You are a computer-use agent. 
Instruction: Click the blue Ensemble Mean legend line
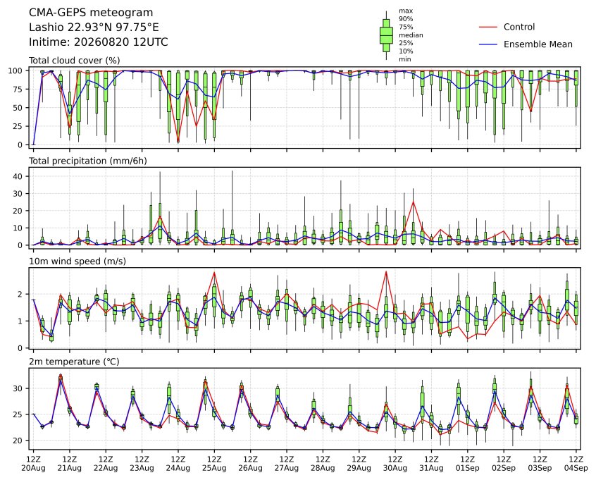(488, 44)
